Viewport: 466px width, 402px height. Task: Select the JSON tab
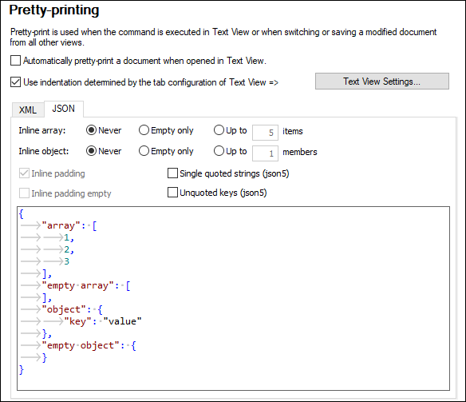point(64,109)
